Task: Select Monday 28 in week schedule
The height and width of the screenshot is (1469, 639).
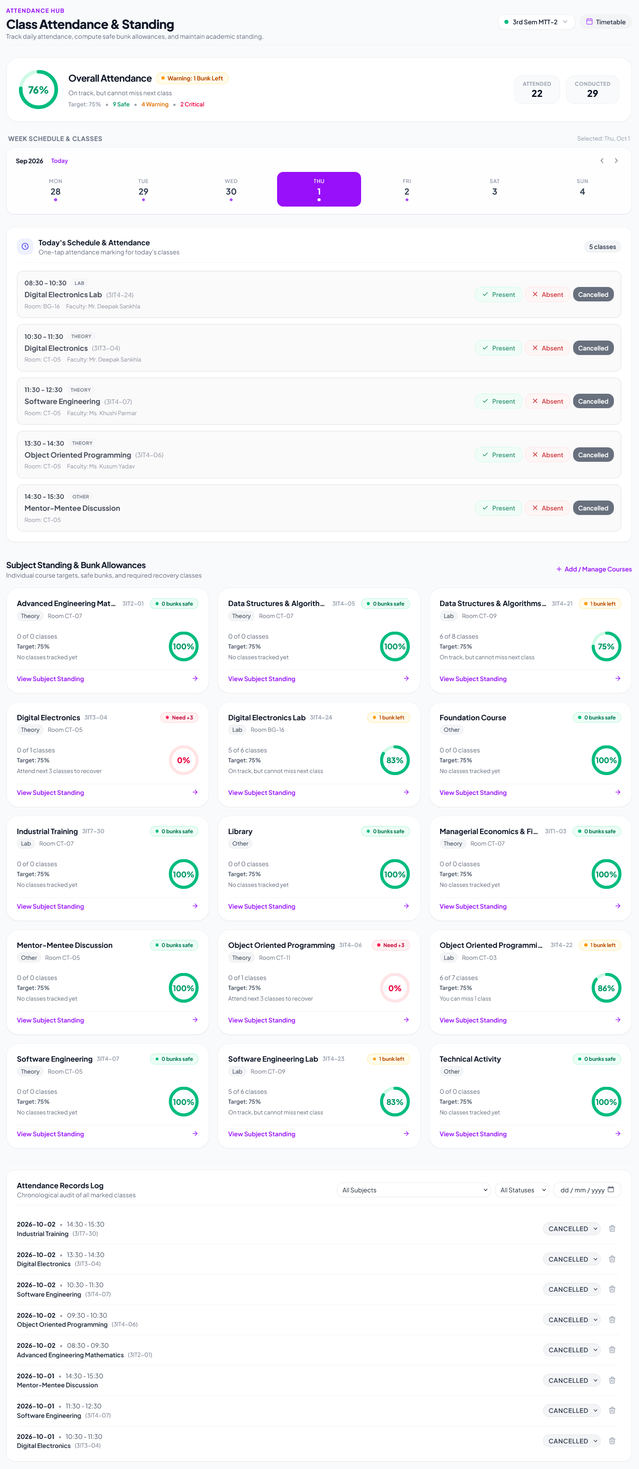Action: 55,189
